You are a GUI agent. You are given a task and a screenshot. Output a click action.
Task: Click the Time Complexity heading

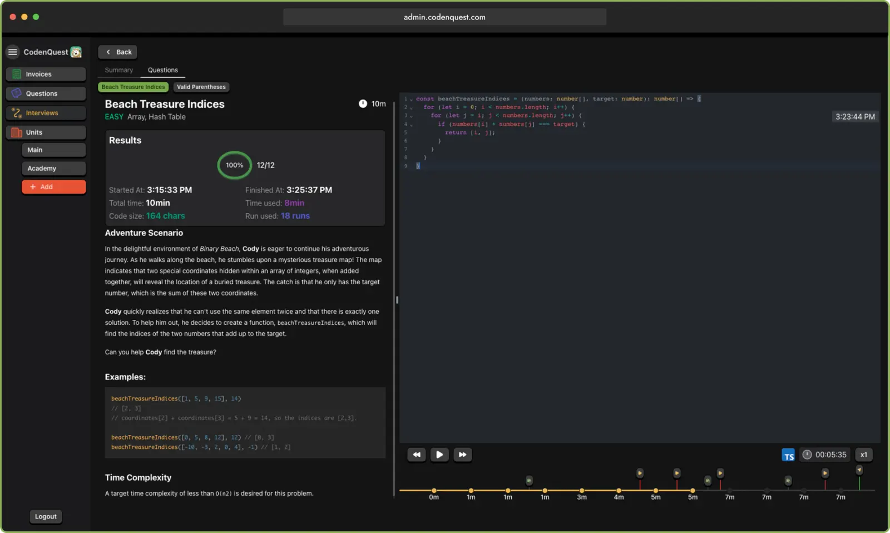(138, 478)
